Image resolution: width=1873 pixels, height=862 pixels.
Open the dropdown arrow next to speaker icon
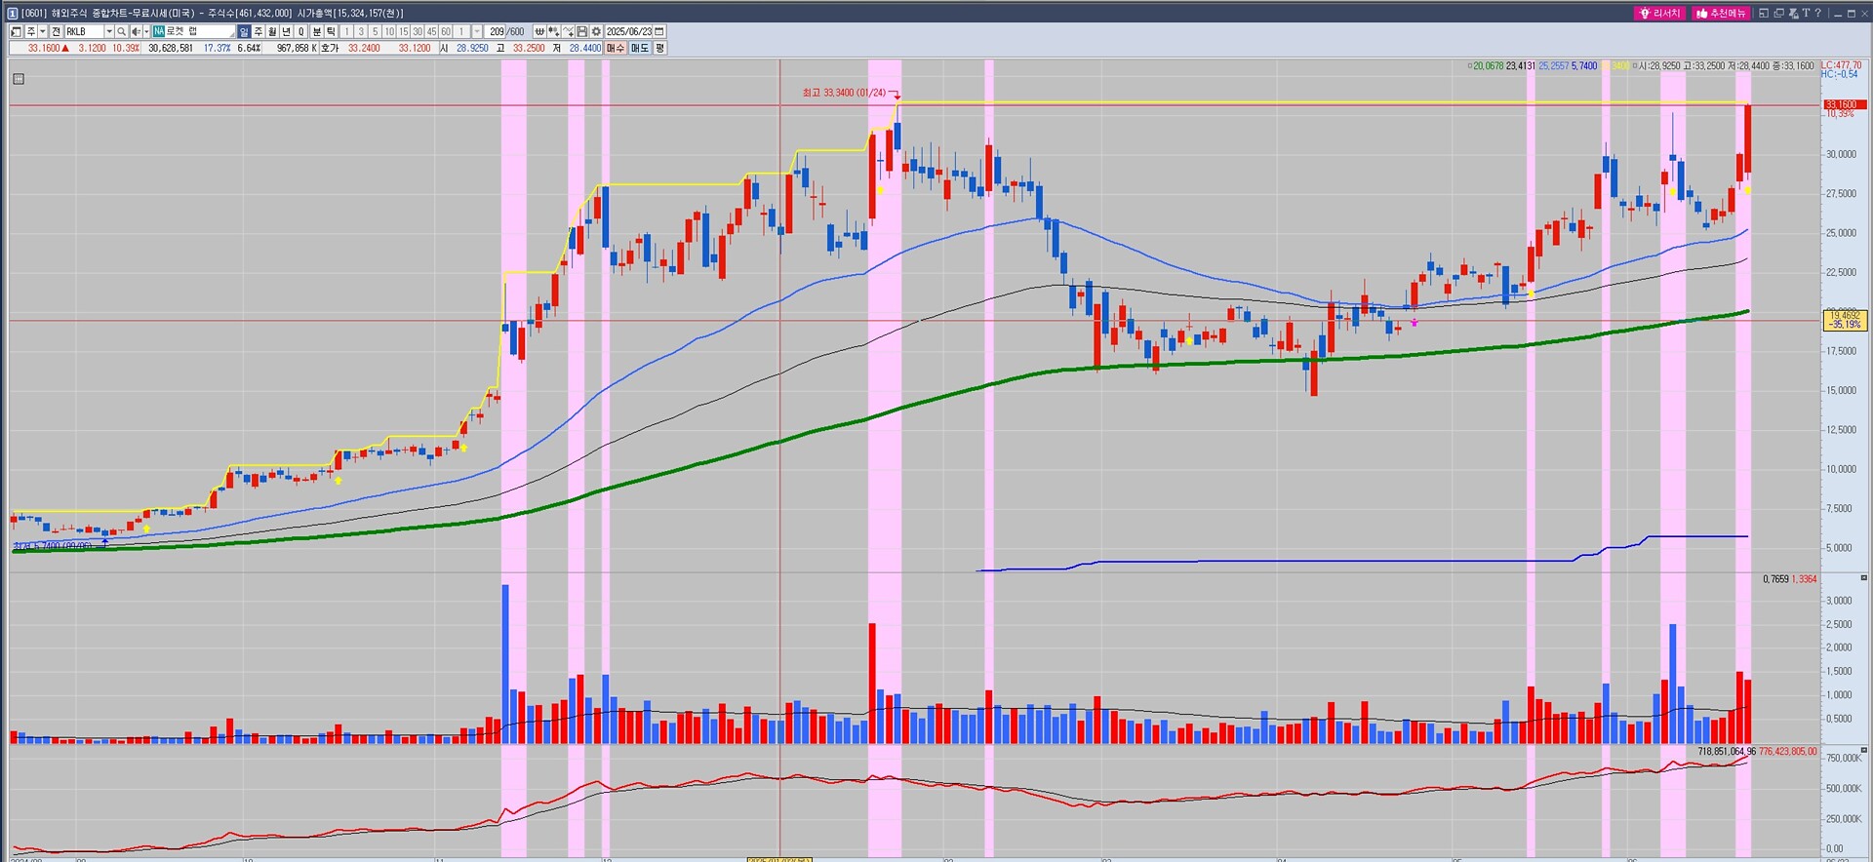[146, 31]
